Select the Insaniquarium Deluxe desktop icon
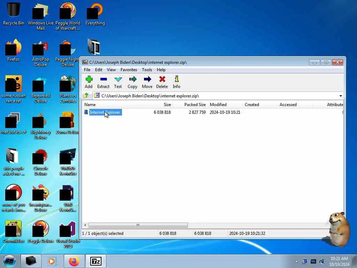Image resolution: width=357 pixels, height=268 pixels. (40, 198)
